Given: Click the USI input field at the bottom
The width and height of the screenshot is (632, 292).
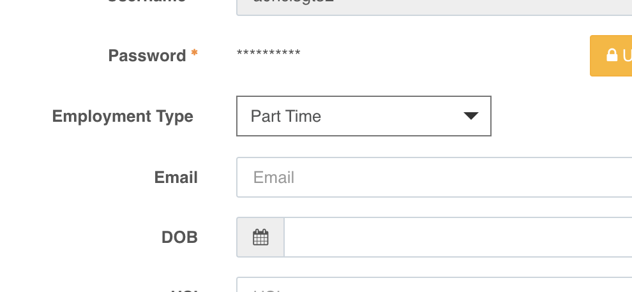Looking at the screenshot, I should tap(434, 285).
